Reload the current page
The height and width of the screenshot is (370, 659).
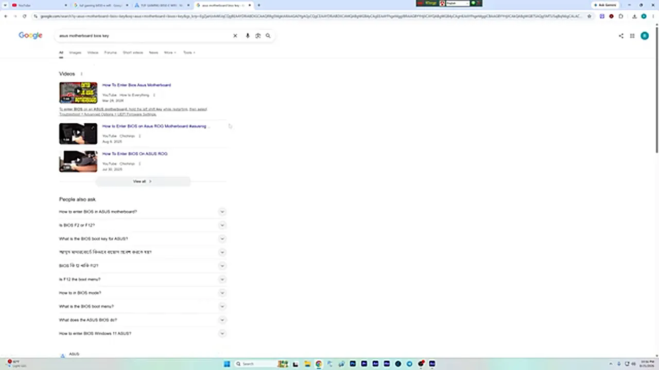click(24, 16)
